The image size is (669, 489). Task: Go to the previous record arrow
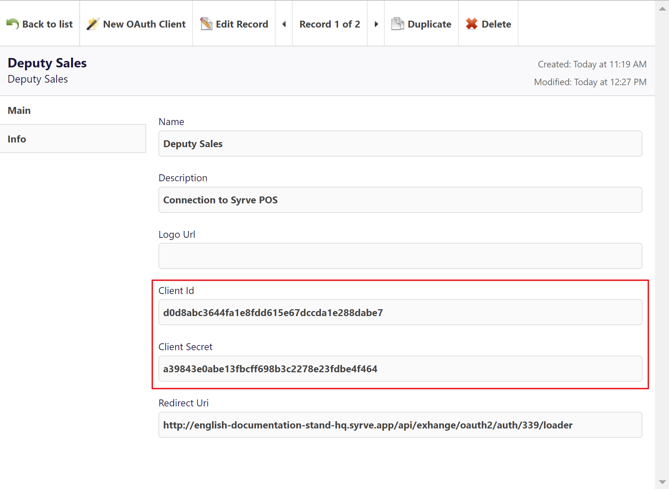point(284,24)
